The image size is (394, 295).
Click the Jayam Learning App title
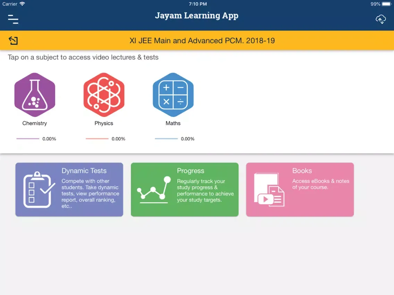197,15
